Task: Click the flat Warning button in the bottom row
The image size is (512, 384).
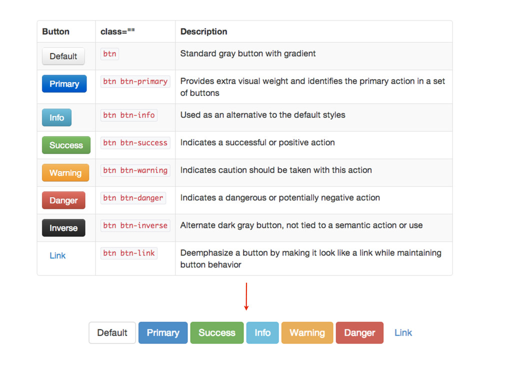Action: click(307, 332)
